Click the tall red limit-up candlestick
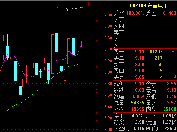The height and width of the screenshot is (132, 177). click(81, 24)
